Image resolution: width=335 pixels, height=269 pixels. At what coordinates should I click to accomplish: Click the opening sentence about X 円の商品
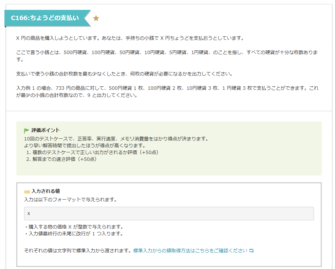[x=130, y=38]
